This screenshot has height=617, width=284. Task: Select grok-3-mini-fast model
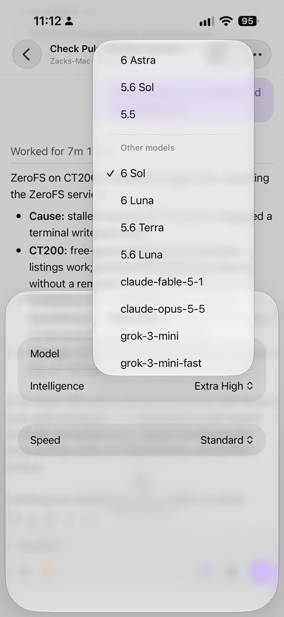[173, 363]
